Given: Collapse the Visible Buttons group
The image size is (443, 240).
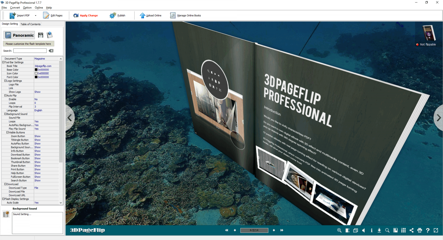Looking at the screenshot, I should [7, 133].
